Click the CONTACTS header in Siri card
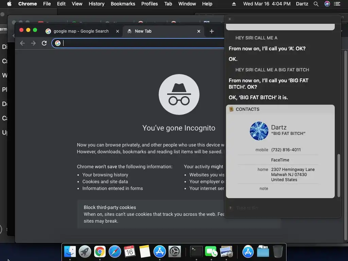This screenshot has width=348, height=261. [x=247, y=109]
